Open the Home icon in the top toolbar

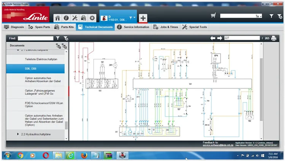click(x=57, y=18)
